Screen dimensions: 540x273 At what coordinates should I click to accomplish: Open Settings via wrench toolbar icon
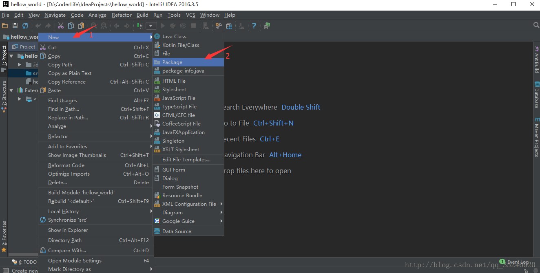tap(219, 26)
